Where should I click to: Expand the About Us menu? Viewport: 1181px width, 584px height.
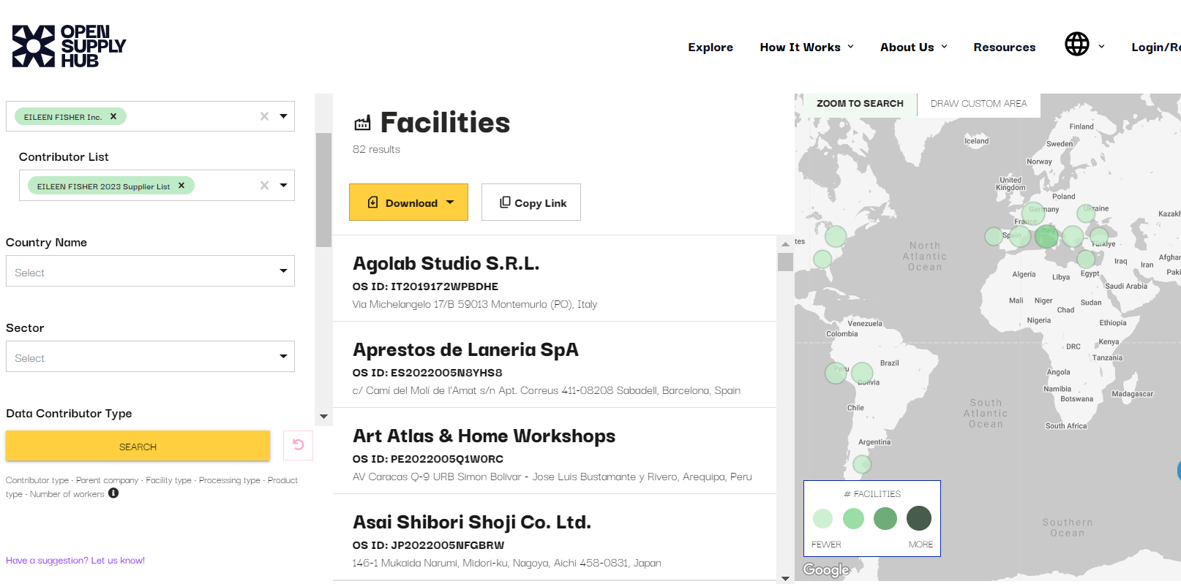pos(914,47)
